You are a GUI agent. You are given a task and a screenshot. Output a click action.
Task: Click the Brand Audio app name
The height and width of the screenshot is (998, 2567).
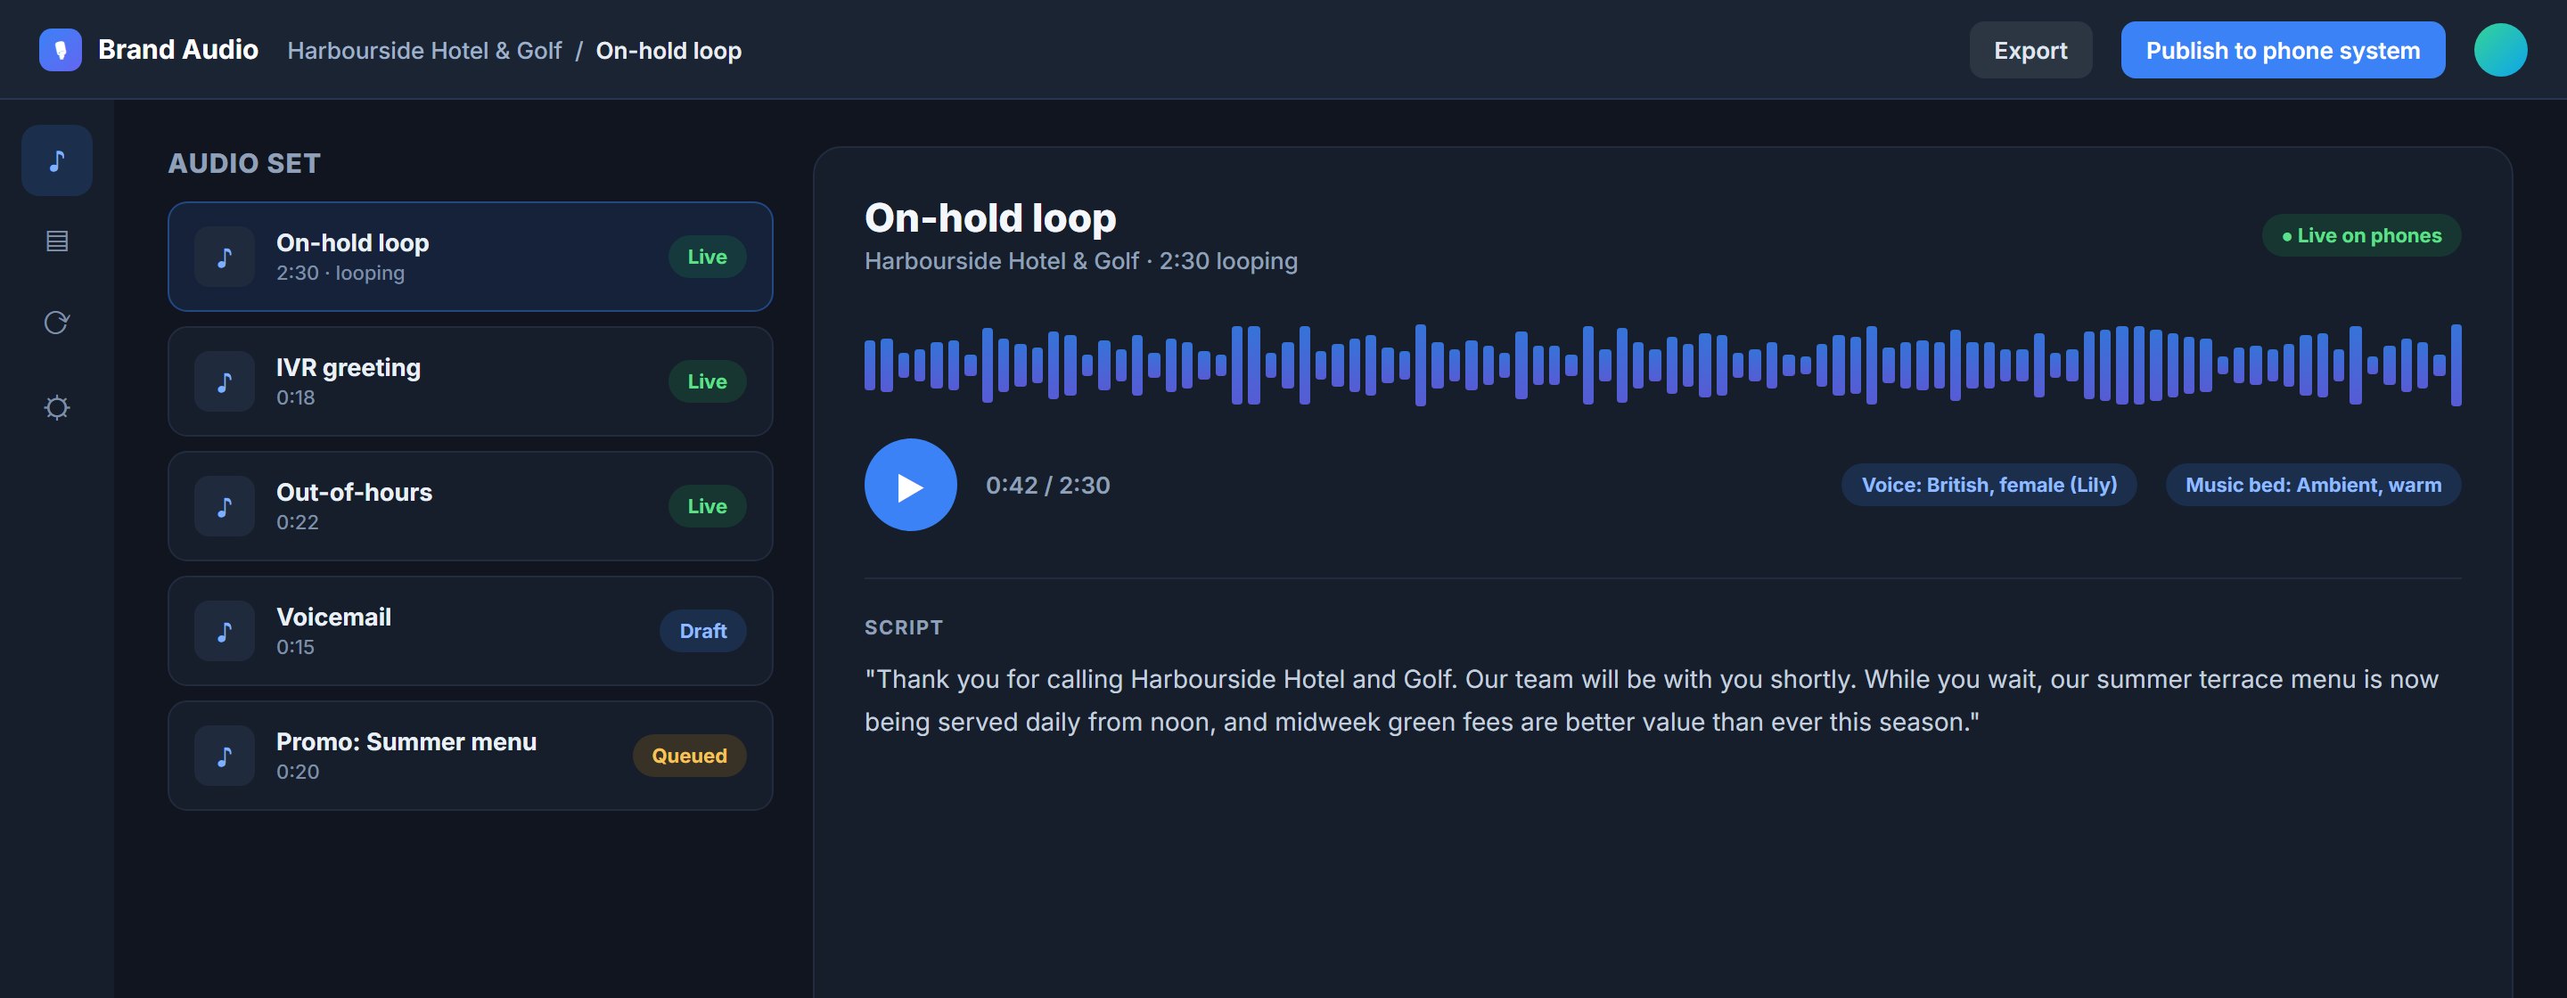click(177, 50)
